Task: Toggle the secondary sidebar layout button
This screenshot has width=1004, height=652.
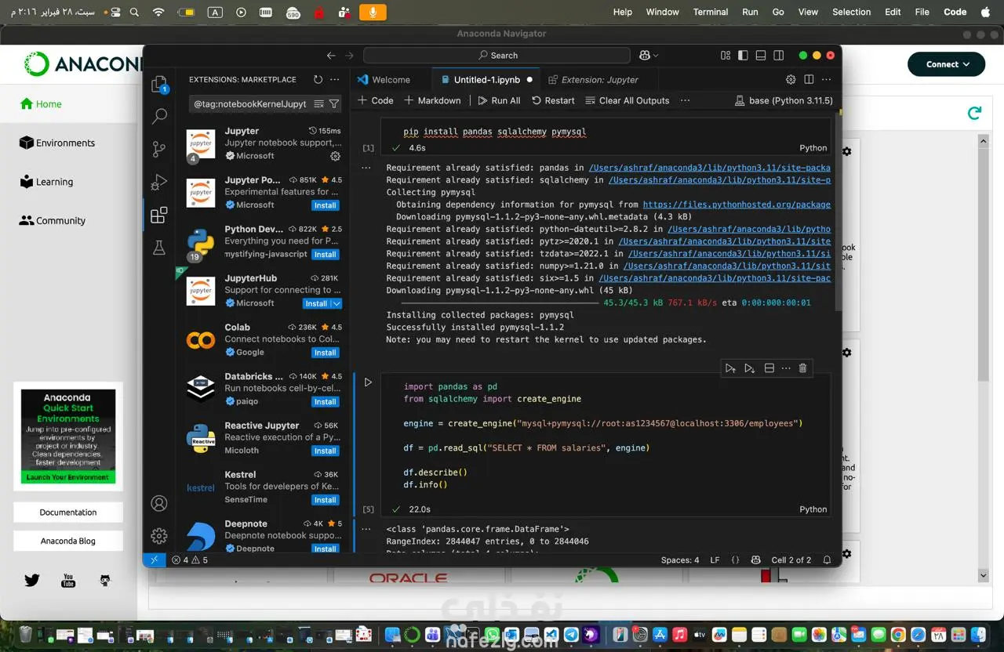Action: (778, 56)
